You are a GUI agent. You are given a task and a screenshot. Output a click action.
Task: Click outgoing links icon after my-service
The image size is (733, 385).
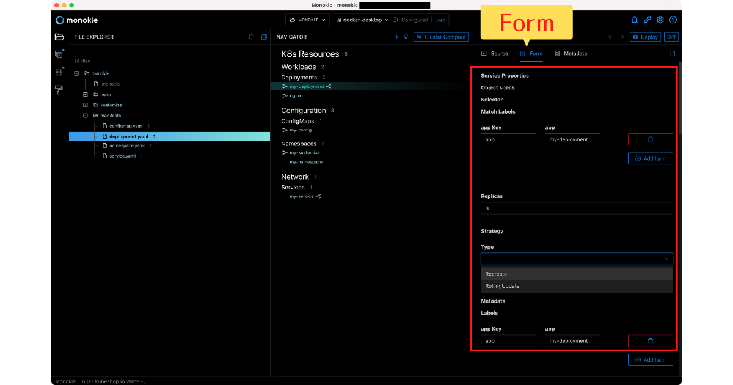click(x=318, y=196)
